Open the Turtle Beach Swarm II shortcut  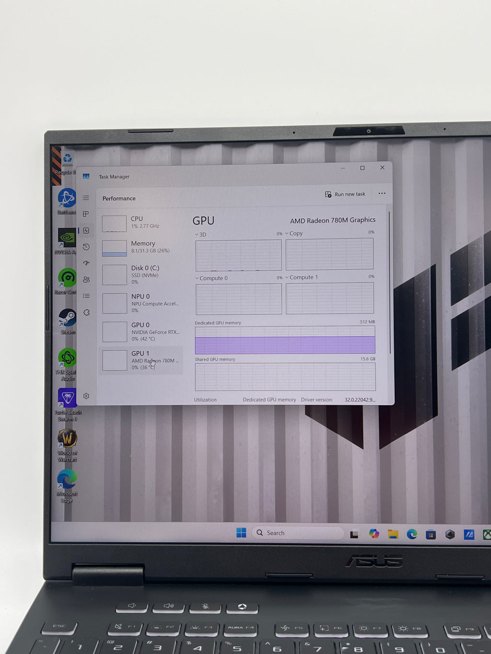pyautogui.click(x=68, y=405)
